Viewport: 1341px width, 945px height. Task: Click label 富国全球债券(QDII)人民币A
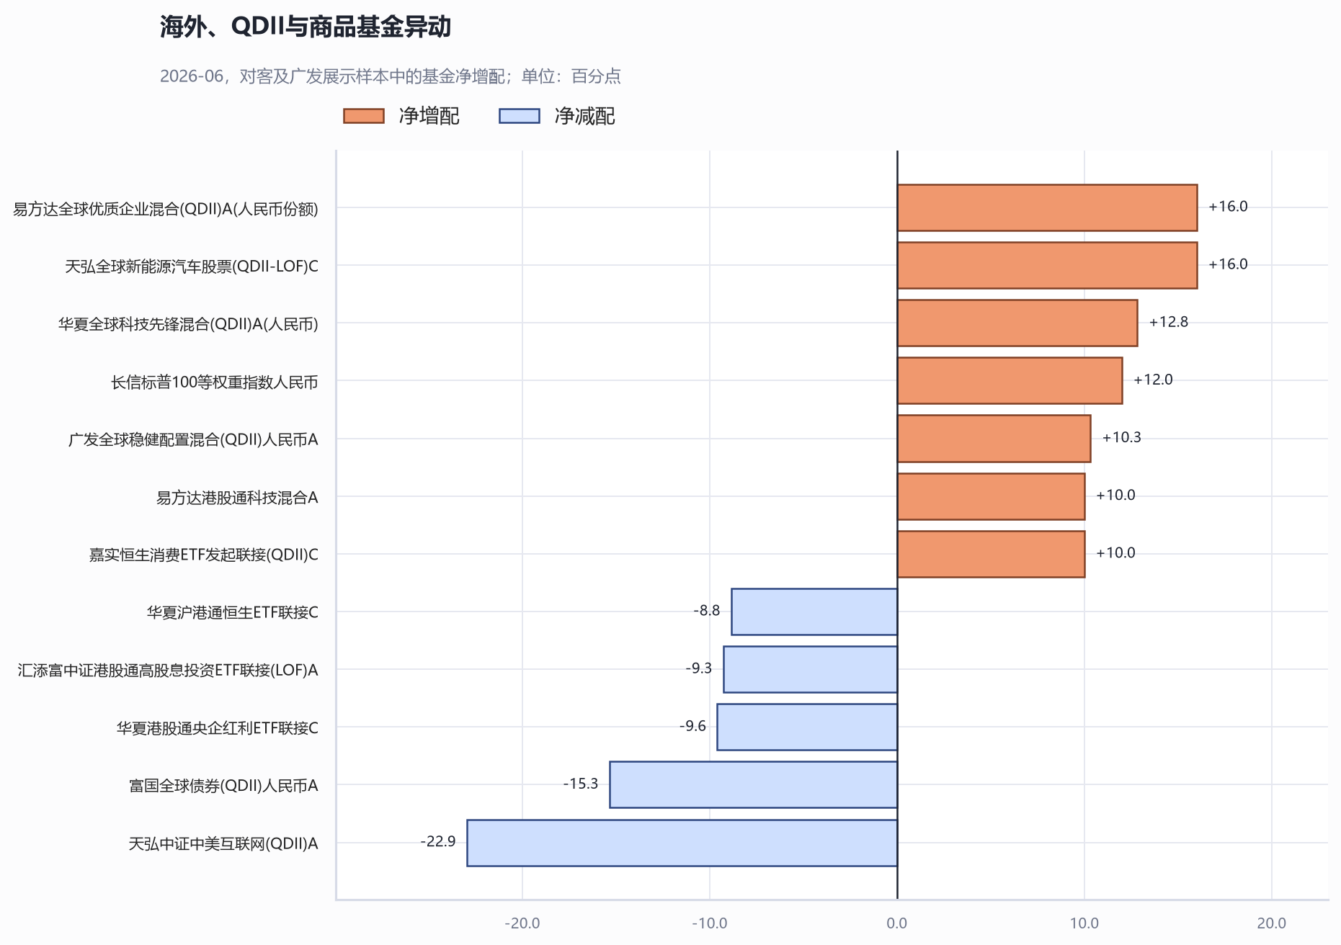point(223,786)
